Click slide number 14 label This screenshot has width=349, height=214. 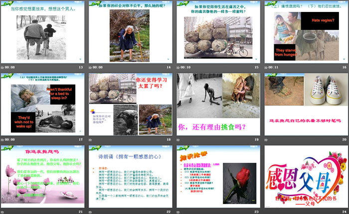click(169, 67)
